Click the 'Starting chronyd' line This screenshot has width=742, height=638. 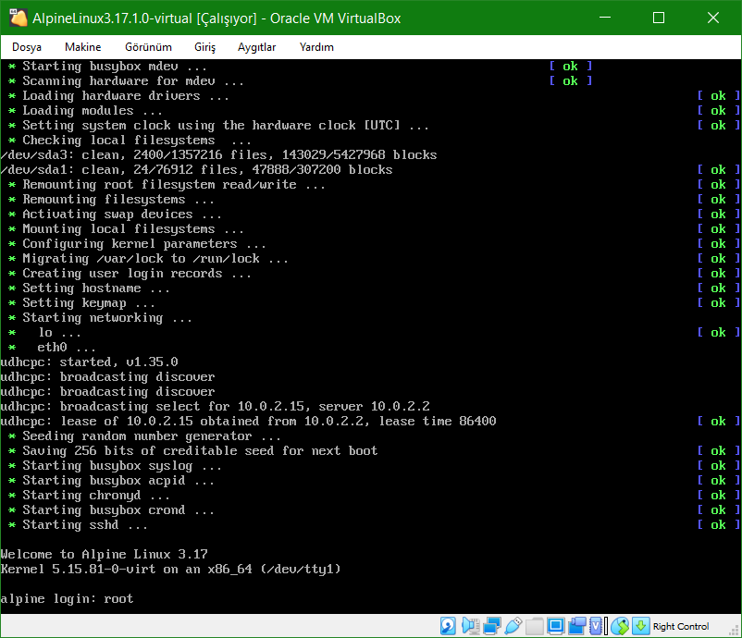tap(89, 496)
